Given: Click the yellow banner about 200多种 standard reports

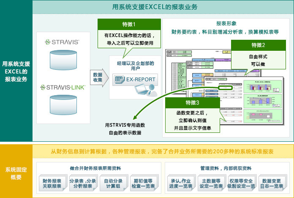Looking at the screenshot, I should [162, 151].
